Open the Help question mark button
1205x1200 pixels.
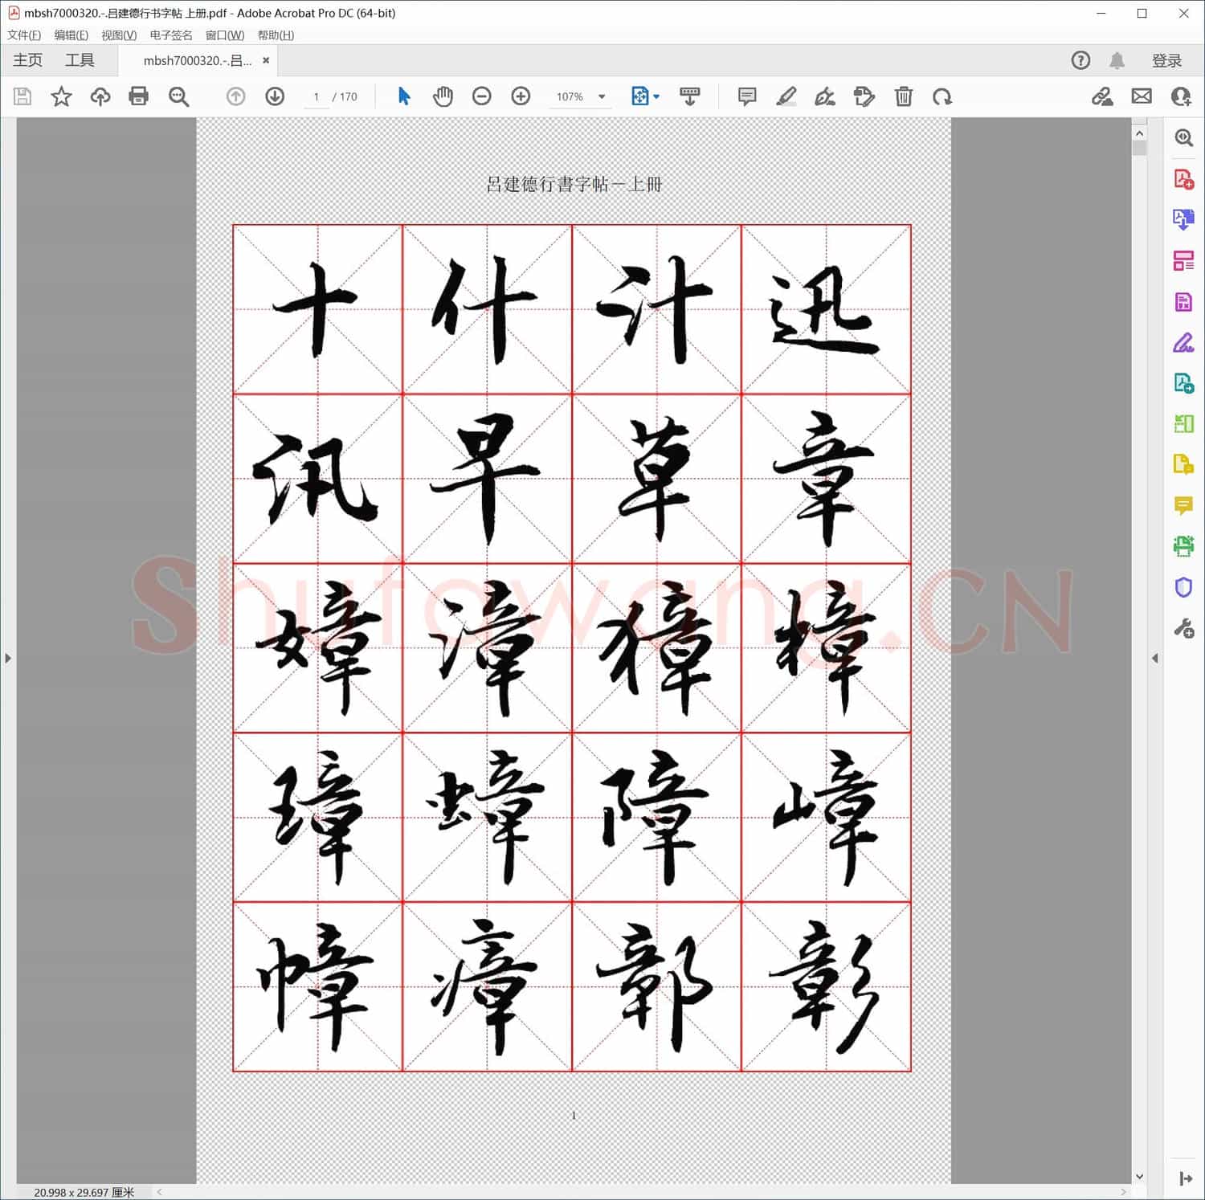pyautogui.click(x=1080, y=59)
